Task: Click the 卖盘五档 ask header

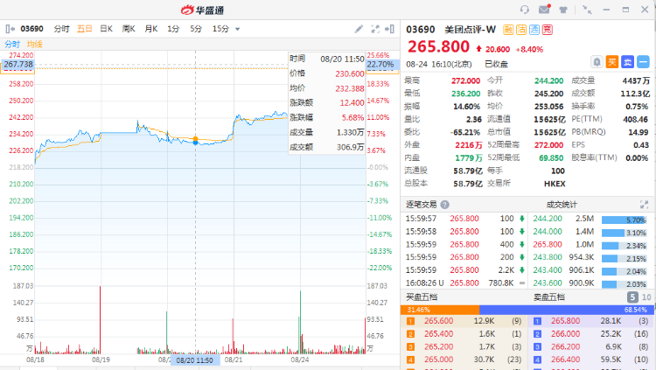Action: click(549, 297)
